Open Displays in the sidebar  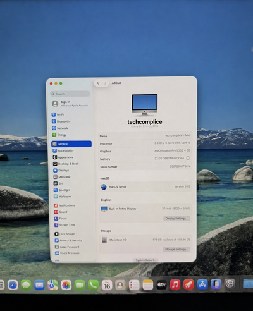[72, 170]
